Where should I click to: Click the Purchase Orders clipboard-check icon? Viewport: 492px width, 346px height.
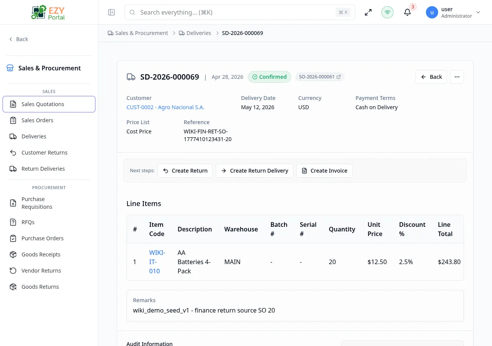click(13, 238)
